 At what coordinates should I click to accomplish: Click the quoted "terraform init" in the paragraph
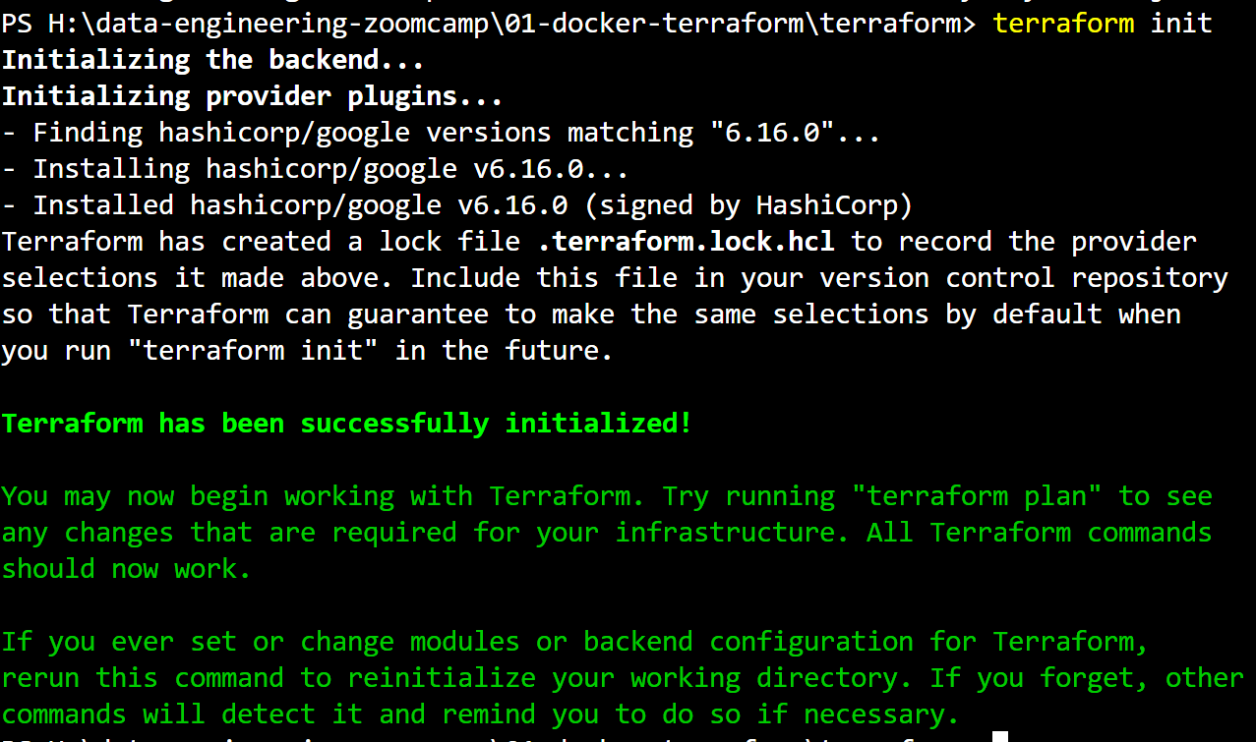[x=253, y=351]
